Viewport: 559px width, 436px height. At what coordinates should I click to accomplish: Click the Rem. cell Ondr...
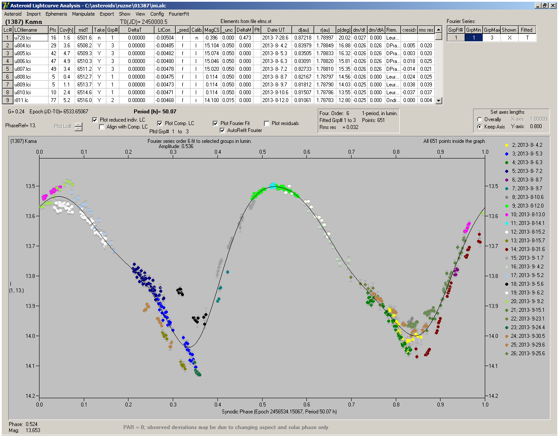[x=392, y=100]
